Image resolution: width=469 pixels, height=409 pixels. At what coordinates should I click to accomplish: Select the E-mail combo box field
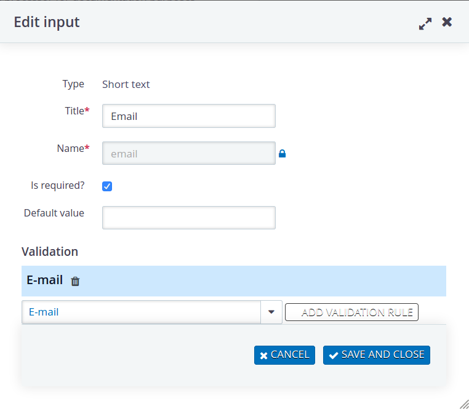coord(141,312)
